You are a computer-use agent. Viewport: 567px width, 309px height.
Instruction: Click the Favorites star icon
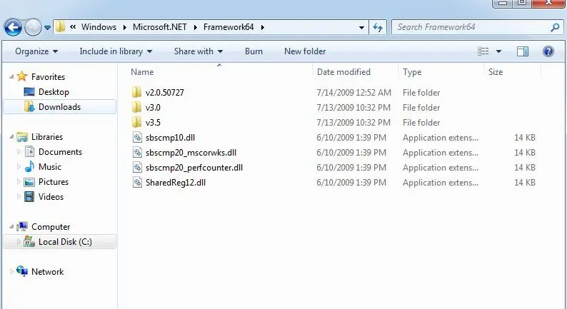click(22, 76)
